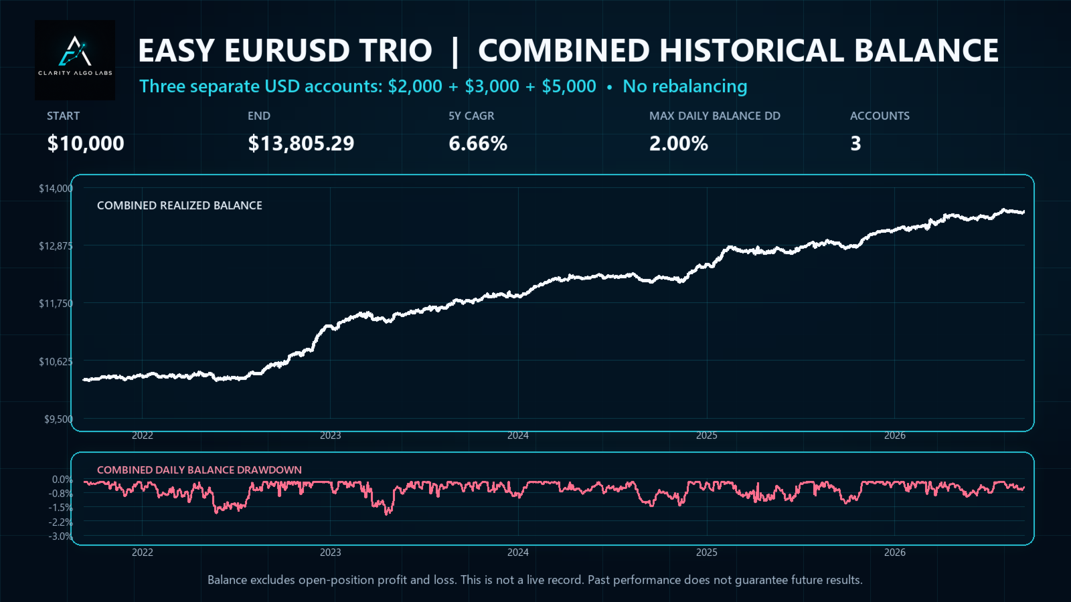Screen dimensions: 1071x602
Task: Click the $12,875 y-axis label
Action: click(x=56, y=246)
